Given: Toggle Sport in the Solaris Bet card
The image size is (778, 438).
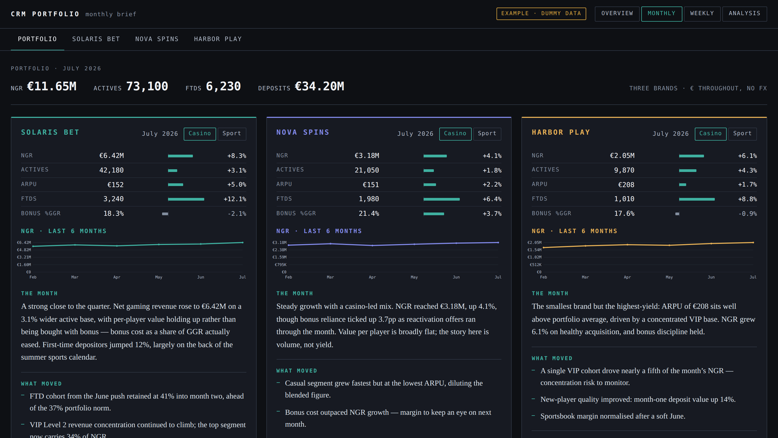Looking at the screenshot, I should pos(231,134).
